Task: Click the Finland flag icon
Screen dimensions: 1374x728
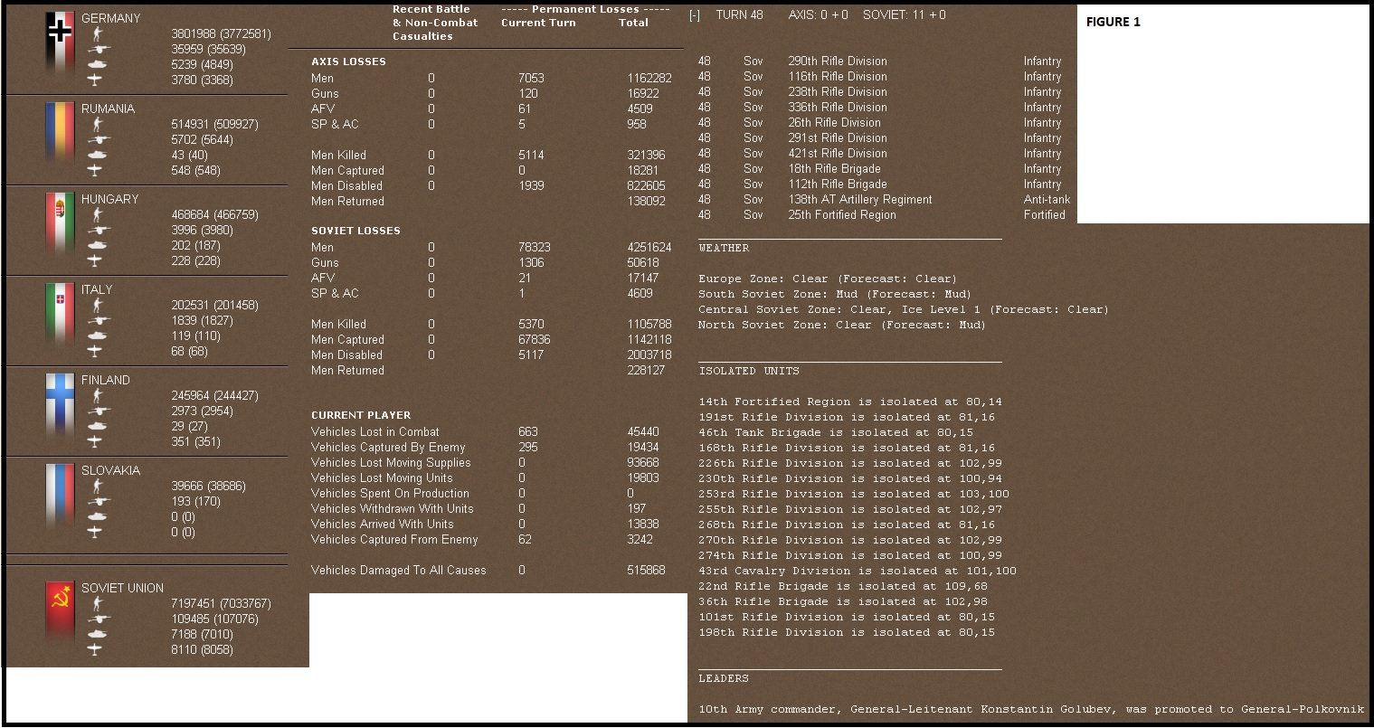Action: (60, 404)
